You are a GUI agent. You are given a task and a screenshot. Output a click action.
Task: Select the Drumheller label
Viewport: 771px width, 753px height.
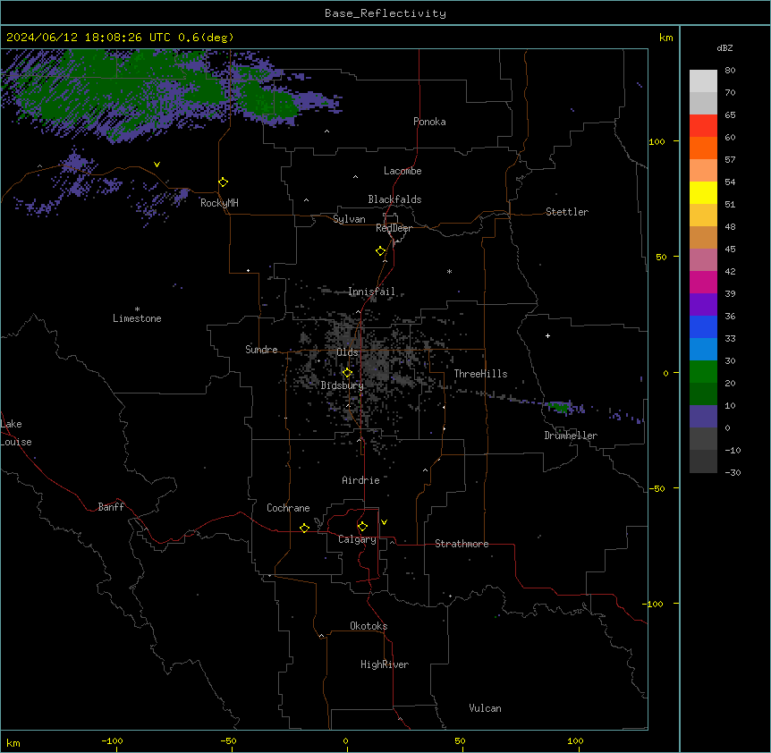point(571,436)
